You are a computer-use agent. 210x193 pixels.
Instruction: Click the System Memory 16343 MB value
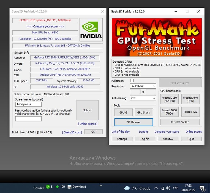88,80
